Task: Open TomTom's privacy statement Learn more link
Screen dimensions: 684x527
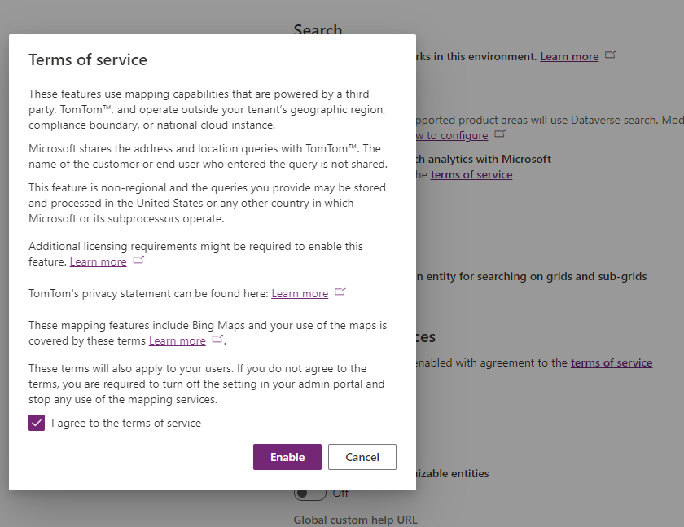Action: [x=300, y=293]
